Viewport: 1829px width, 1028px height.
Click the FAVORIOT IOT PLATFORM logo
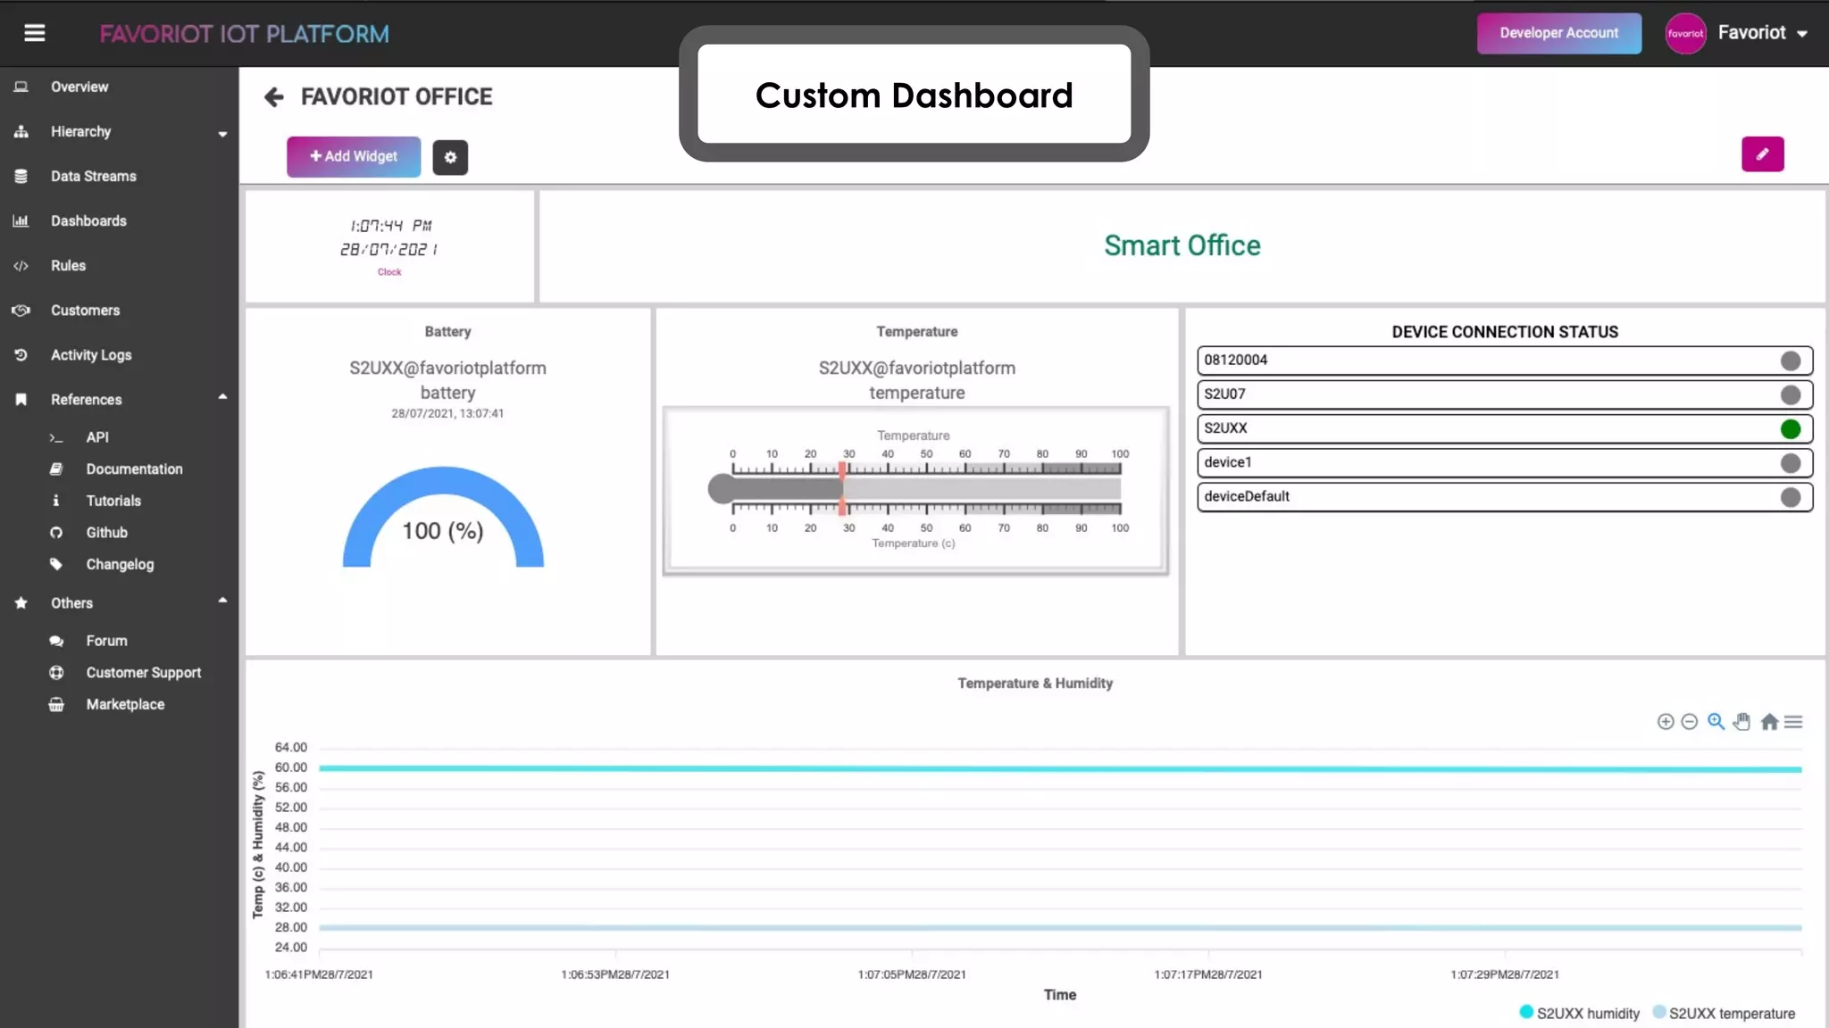pos(244,34)
